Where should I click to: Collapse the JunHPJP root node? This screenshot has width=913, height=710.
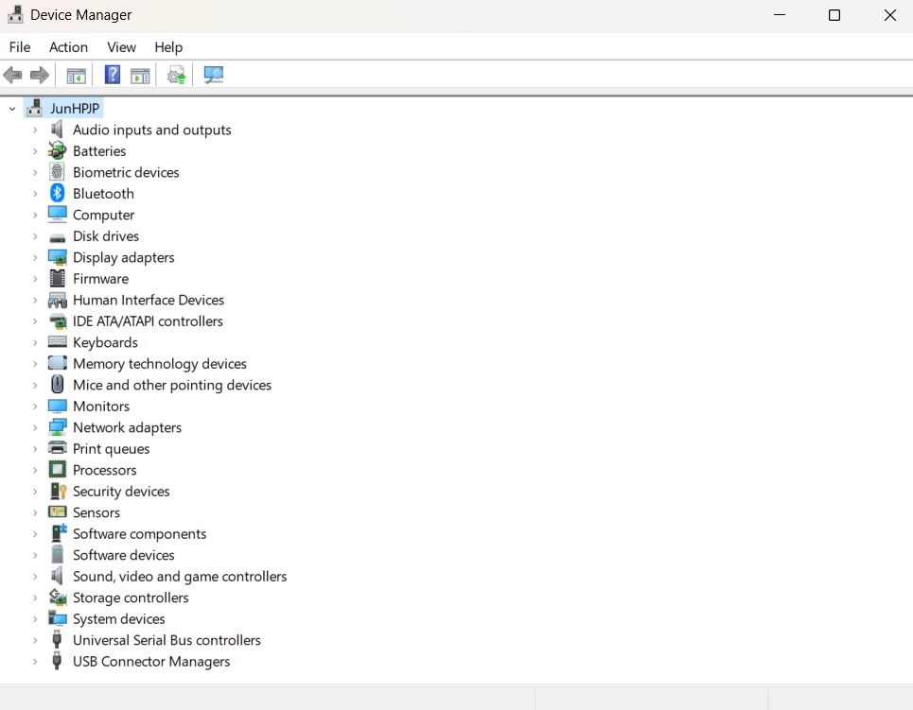(11, 108)
